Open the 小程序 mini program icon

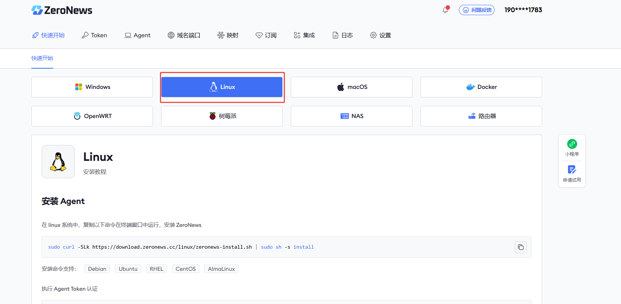tap(572, 144)
